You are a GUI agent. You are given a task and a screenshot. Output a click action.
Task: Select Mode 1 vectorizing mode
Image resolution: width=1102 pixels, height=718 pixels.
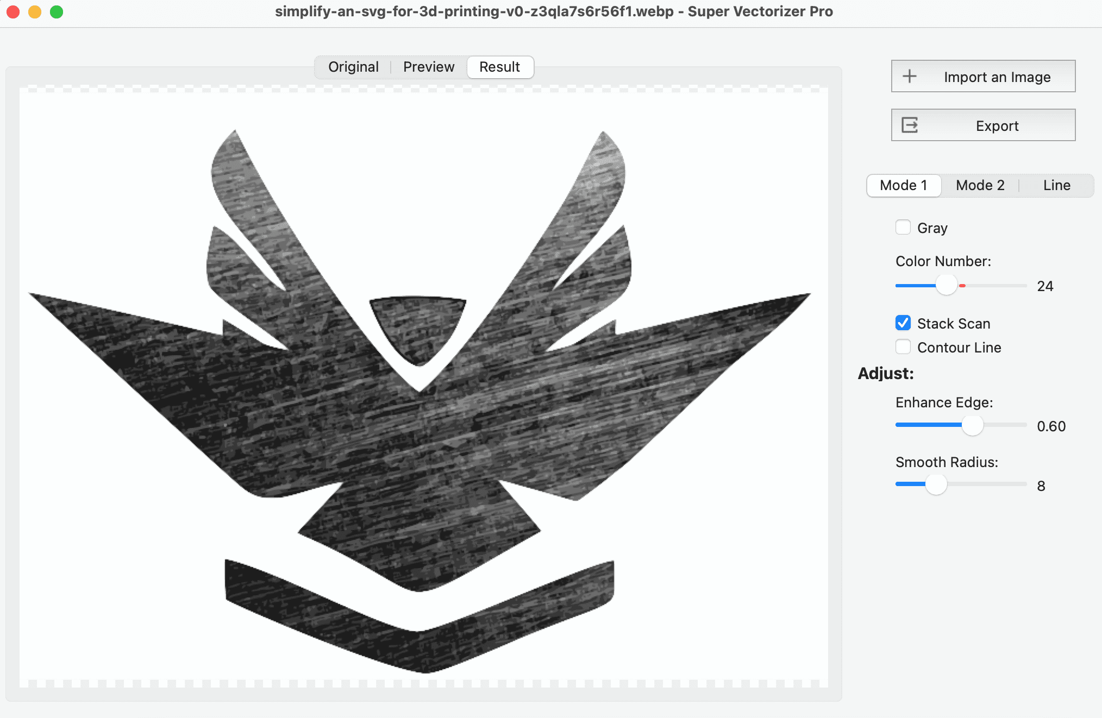[904, 185]
